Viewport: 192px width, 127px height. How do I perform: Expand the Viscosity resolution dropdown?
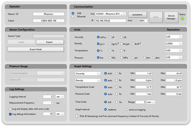coord(180,37)
